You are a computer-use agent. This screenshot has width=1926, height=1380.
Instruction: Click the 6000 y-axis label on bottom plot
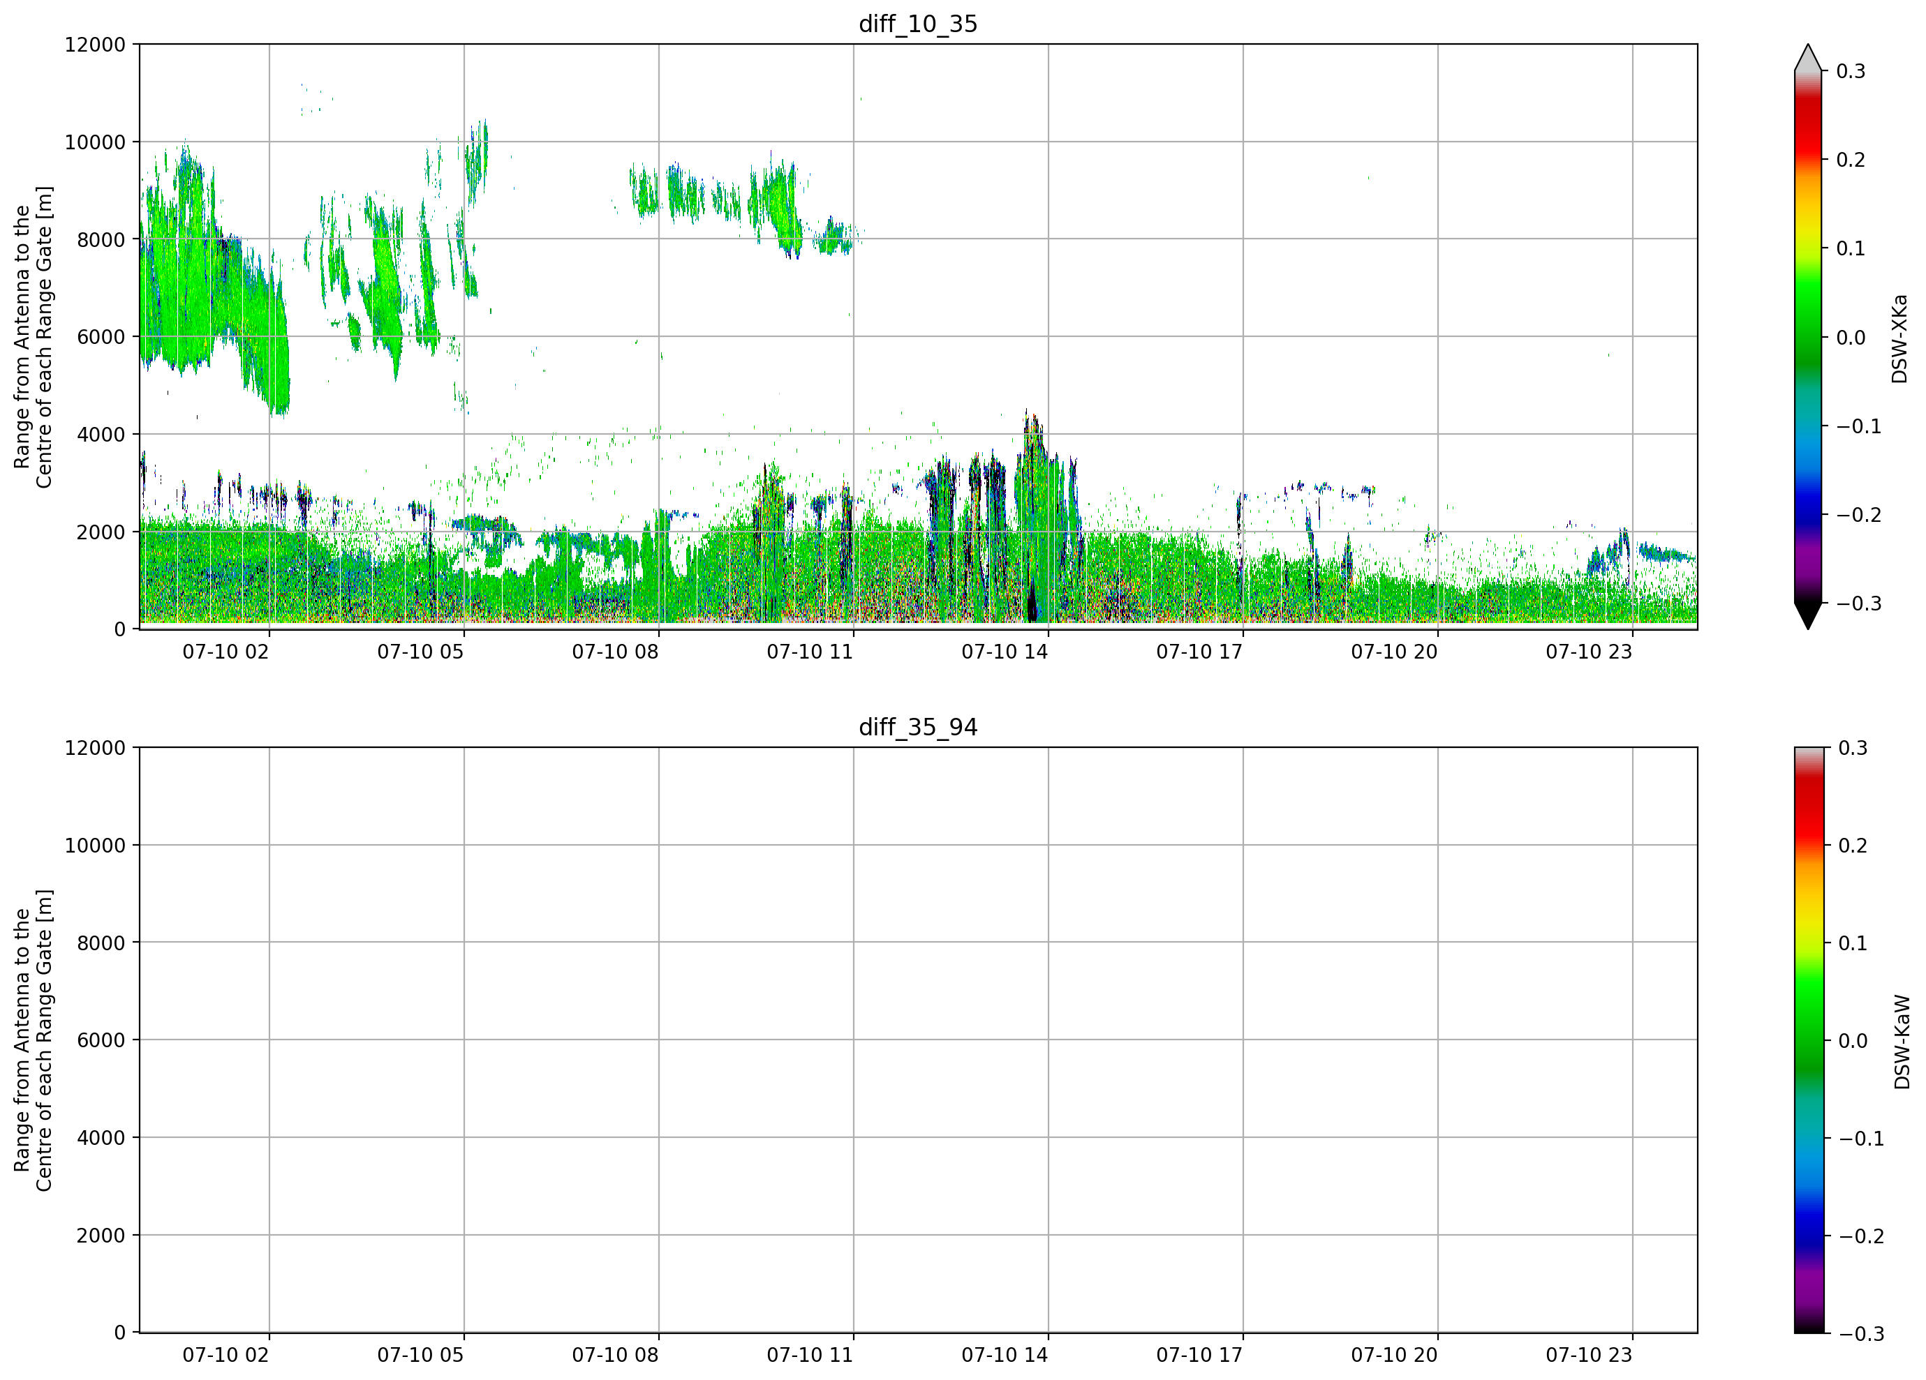[101, 1040]
